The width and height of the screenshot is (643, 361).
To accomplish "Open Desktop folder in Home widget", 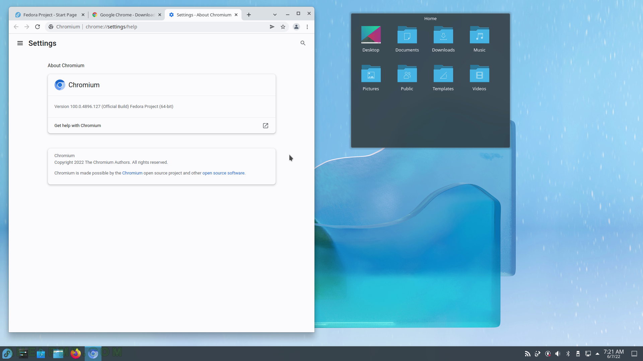I will [371, 39].
